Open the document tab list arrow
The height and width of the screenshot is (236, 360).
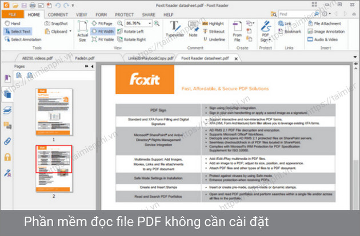pos(355,57)
